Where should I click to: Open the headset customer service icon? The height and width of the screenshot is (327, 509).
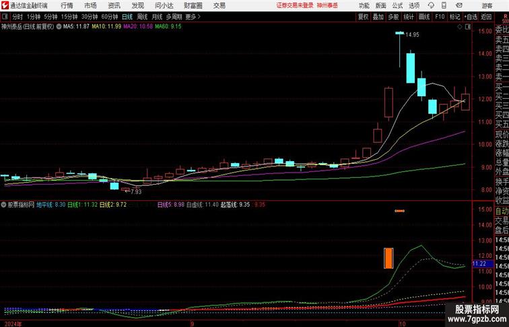431,5
